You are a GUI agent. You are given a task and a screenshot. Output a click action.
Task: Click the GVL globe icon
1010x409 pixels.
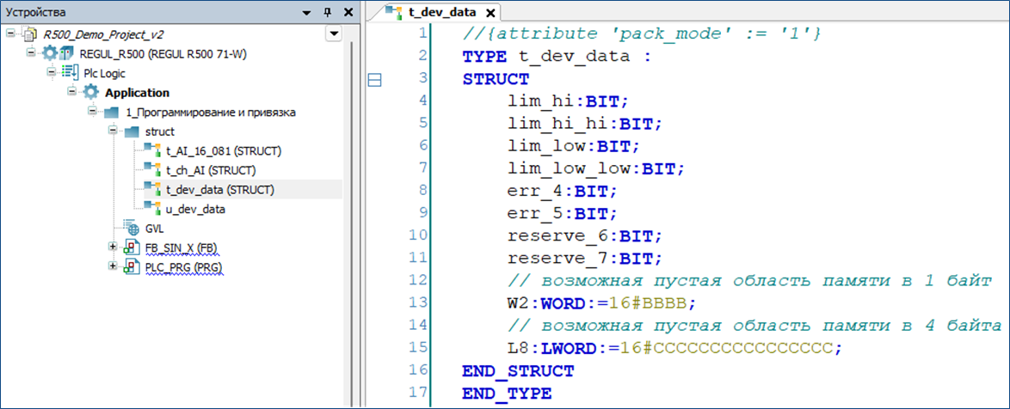[132, 229]
